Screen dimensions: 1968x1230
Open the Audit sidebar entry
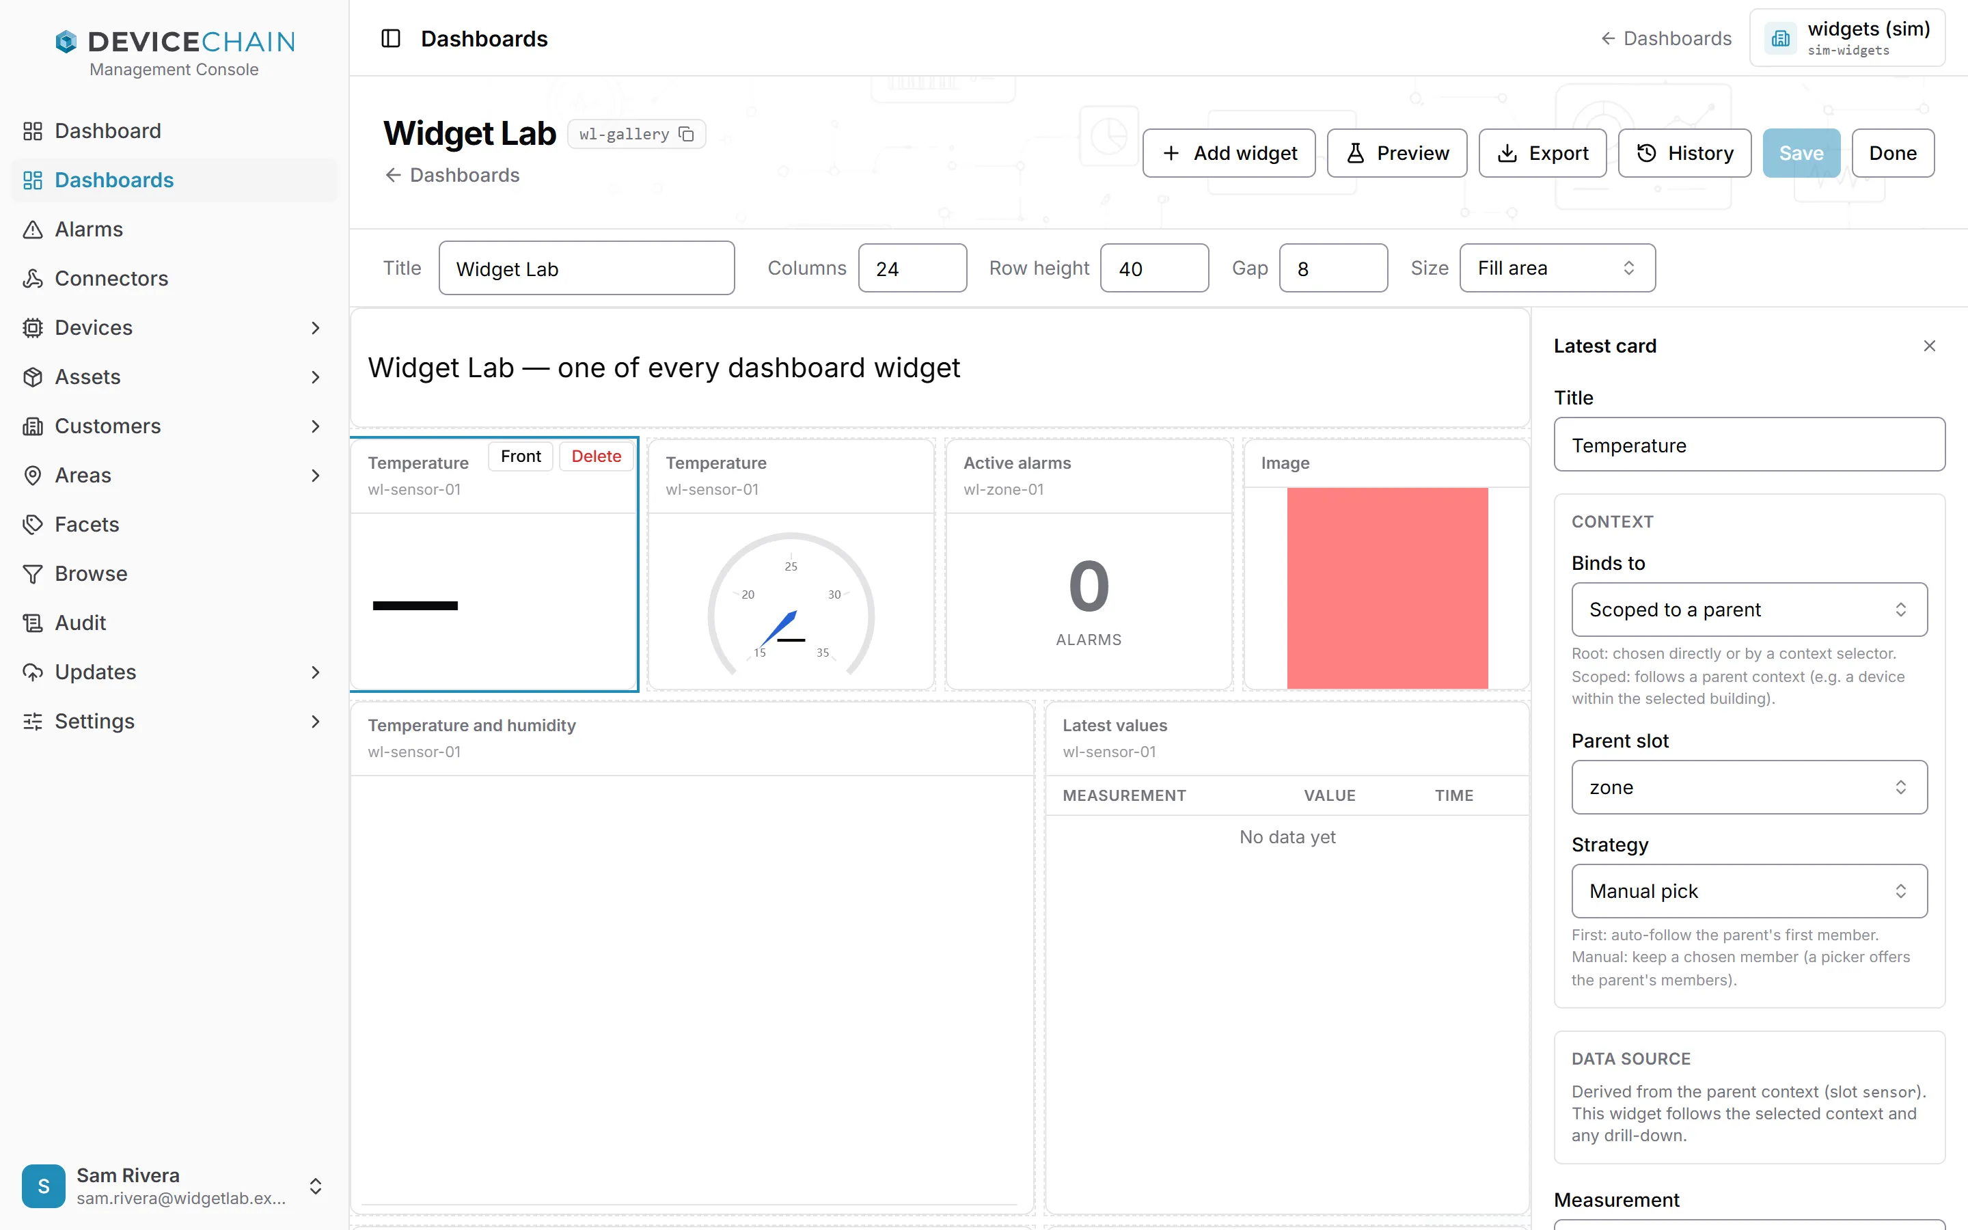point(173,623)
